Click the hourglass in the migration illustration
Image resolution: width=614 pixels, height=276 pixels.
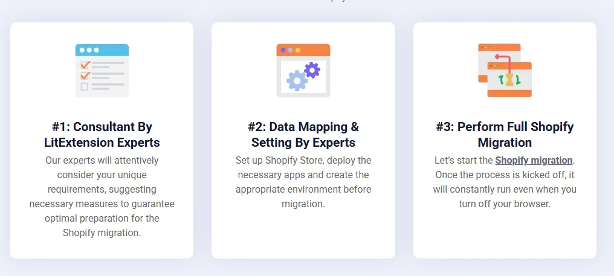click(x=509, y=80)
